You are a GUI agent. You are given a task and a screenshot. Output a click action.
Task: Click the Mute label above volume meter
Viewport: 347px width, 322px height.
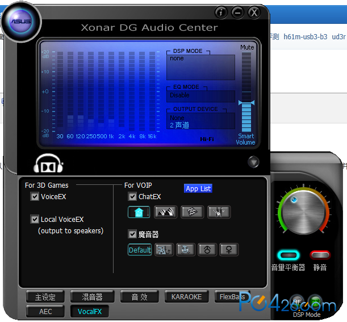(247, 47)
